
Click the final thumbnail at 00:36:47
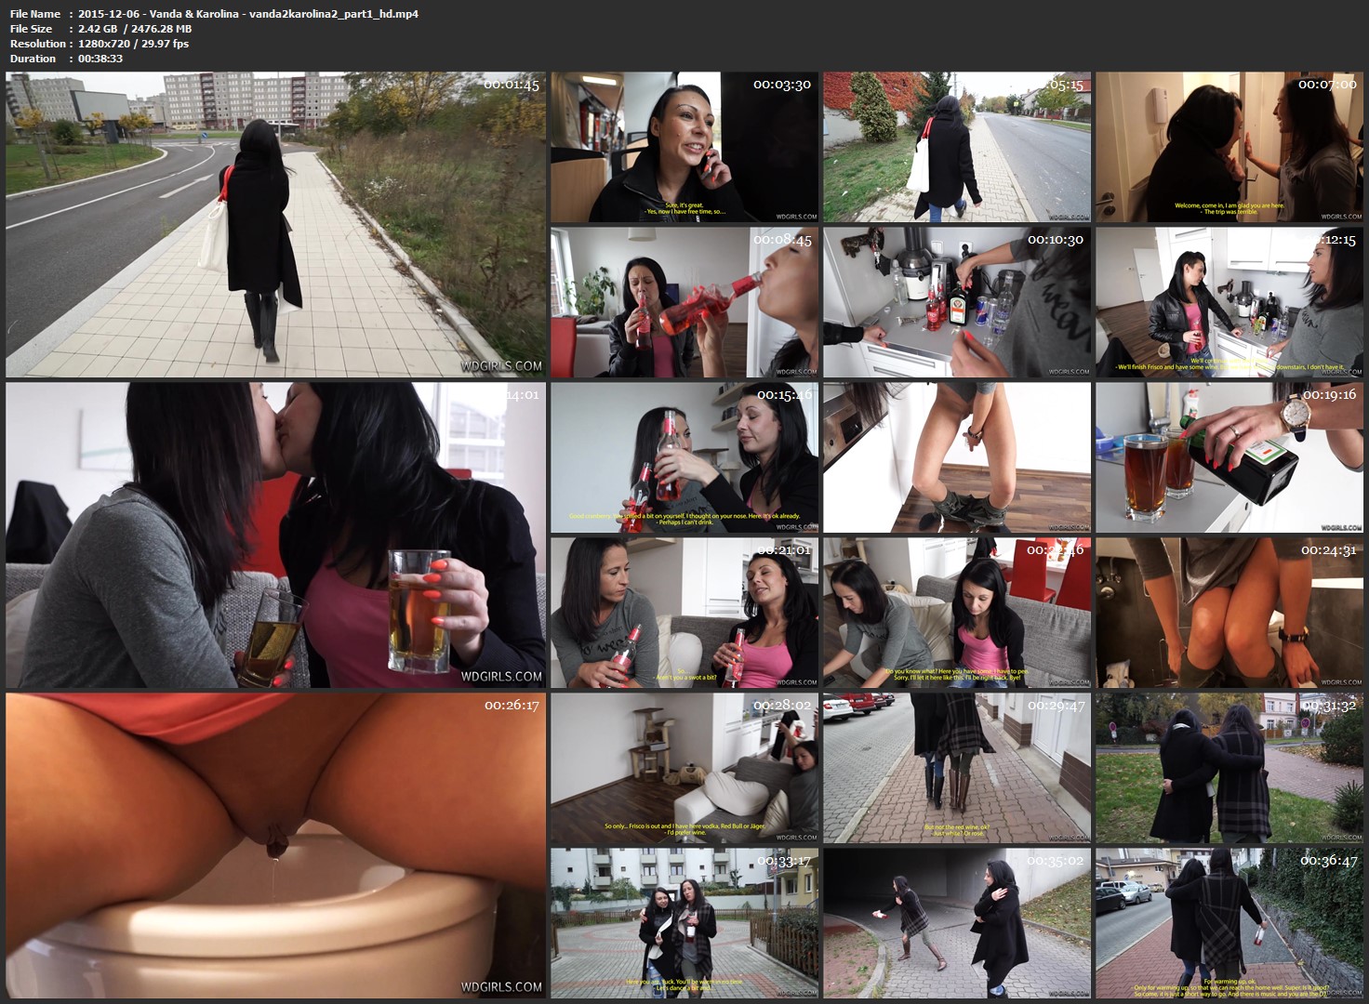click(x=1229, y=923)
